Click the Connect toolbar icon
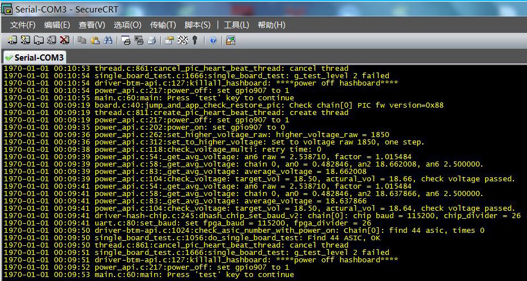Viewport: 527px width, 281px height. click(12, 40)
